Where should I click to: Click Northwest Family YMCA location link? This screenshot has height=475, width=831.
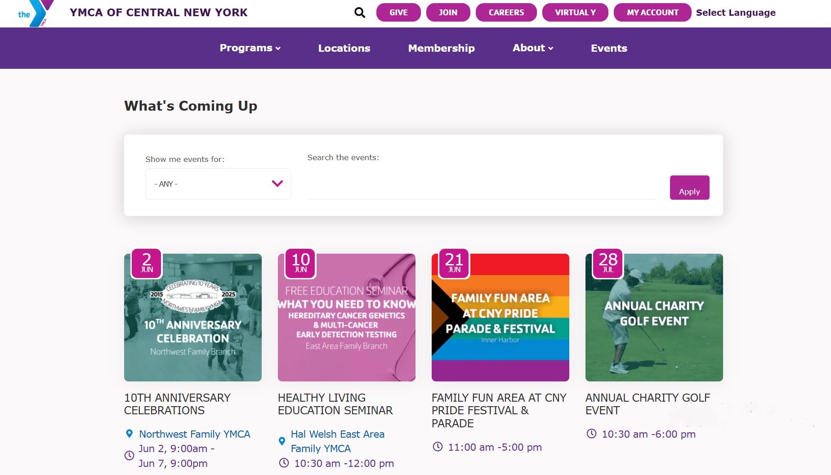pos(195,434)
